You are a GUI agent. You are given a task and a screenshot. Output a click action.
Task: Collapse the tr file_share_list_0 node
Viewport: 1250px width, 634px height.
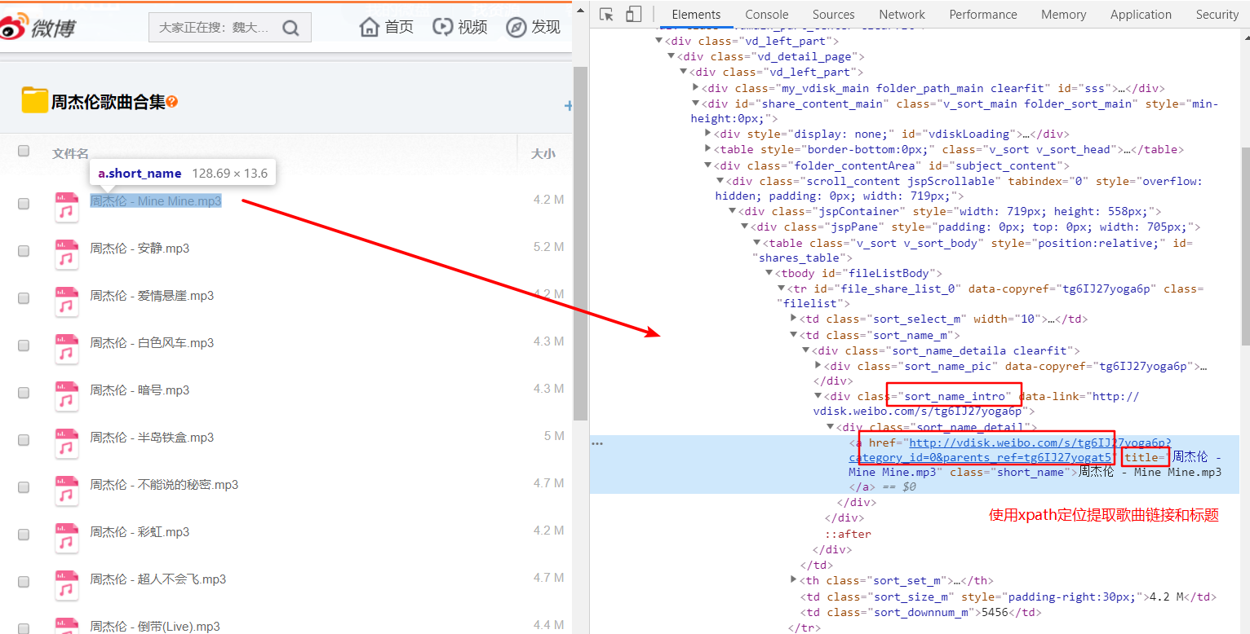tap(782, 288)
